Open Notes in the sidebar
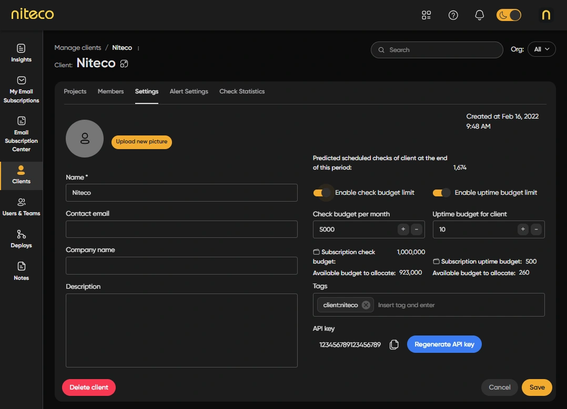The width and height of the screenshot is (567, 409). coord(22,271)
